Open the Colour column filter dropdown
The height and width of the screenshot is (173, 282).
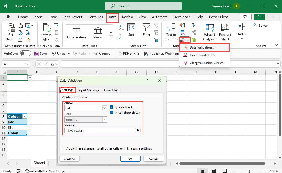pos(24,116)
